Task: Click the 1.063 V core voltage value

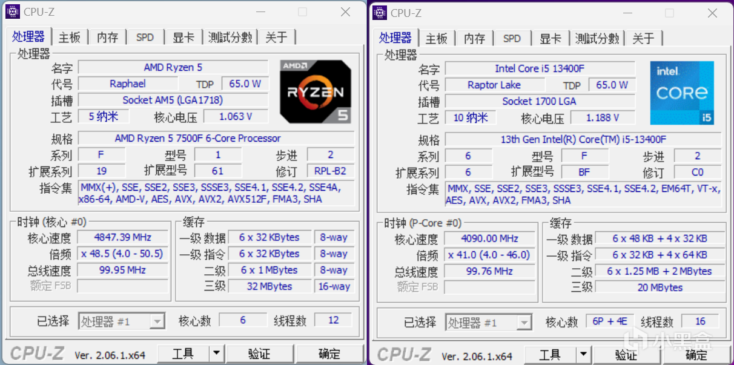Action: (x=236, y=116)
